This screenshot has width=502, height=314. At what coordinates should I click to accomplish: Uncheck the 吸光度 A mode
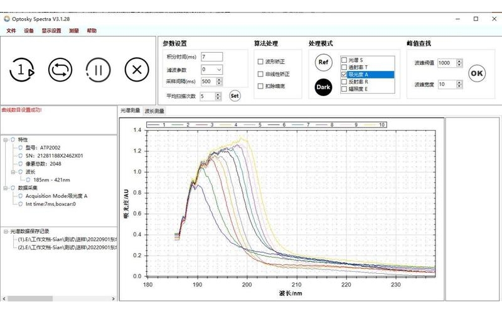(343, 75)
